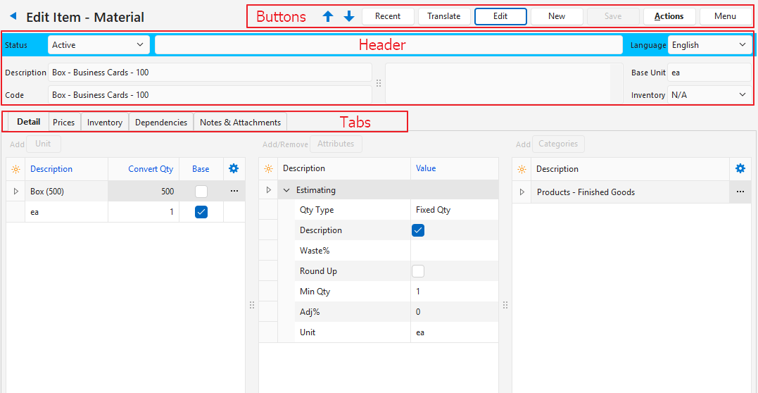Go to next record with down arrow
Screen dimensions: 758x393
pyautogui.click(x=349, y=16)
